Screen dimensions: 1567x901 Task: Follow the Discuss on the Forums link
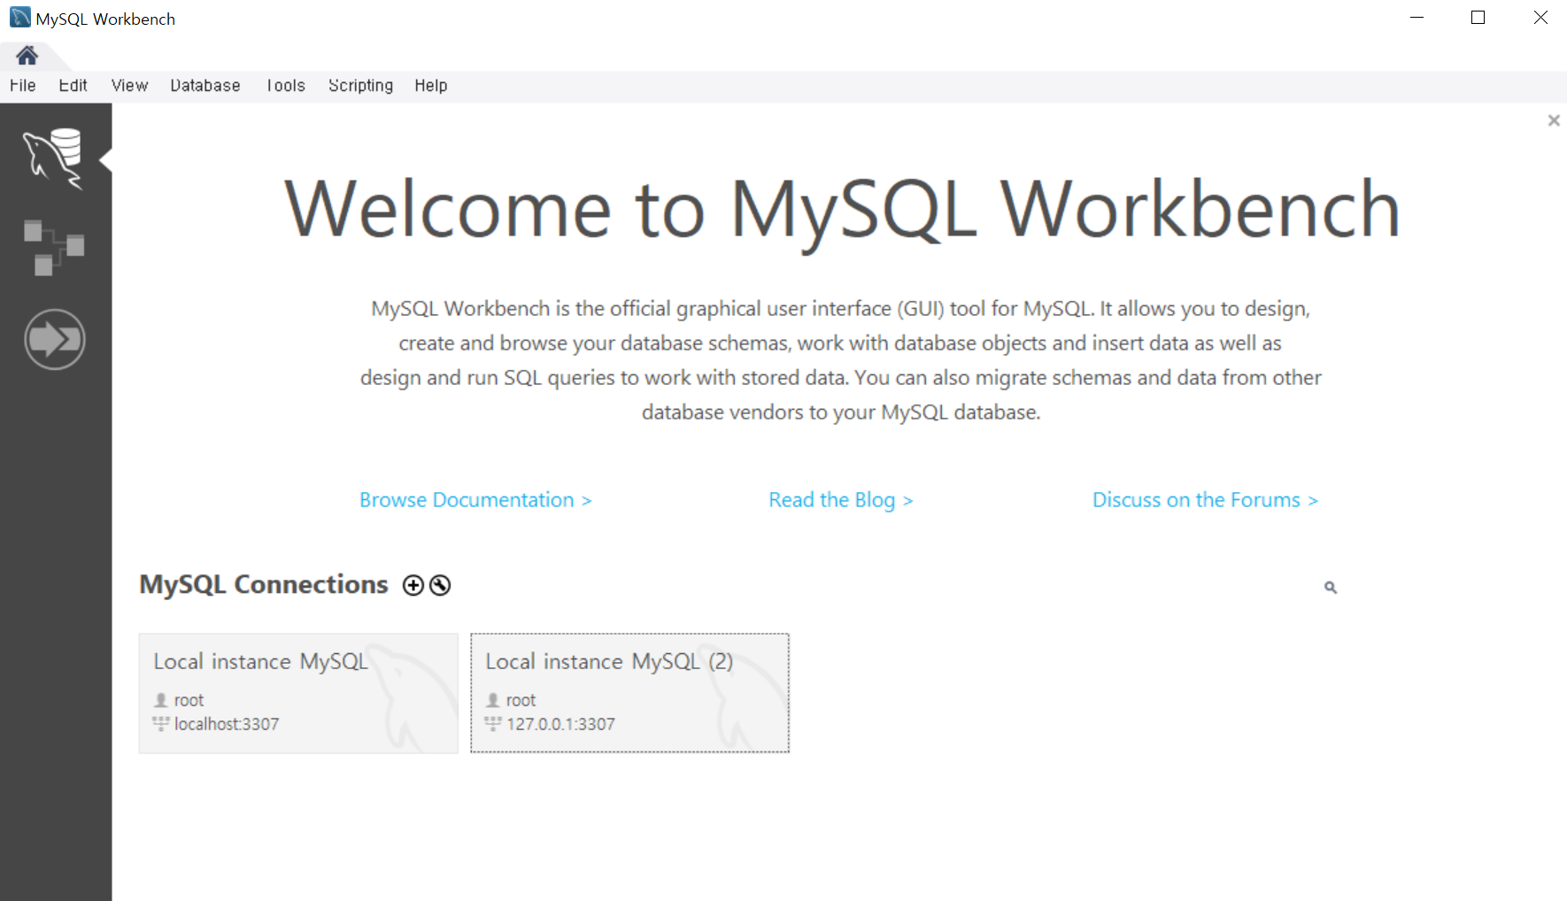pos(1205,500)
